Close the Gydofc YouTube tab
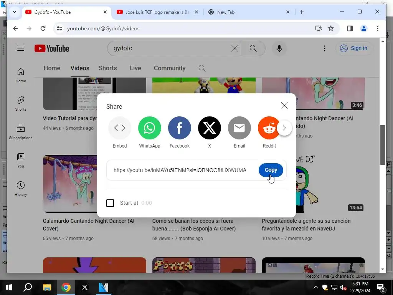The image size is (393, 295). 105,12
